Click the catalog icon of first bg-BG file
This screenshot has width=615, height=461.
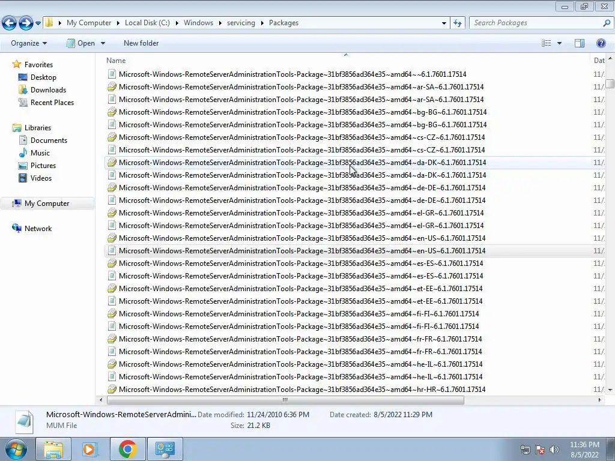pos(112,112)
